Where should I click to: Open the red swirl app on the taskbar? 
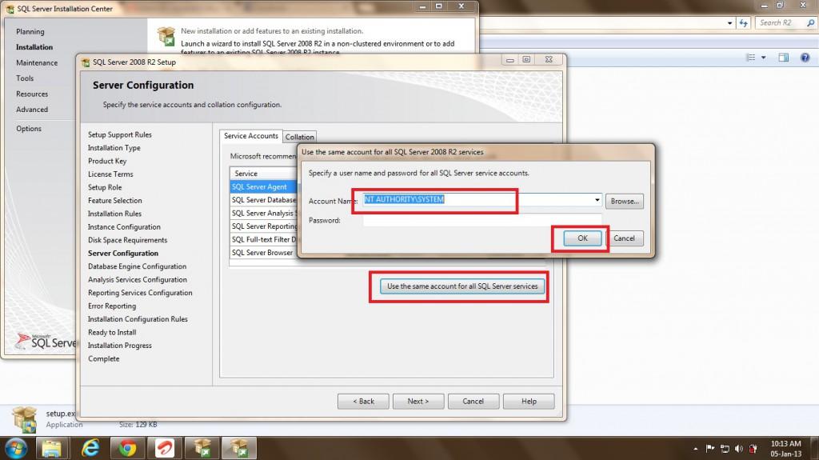click(165, 449)
